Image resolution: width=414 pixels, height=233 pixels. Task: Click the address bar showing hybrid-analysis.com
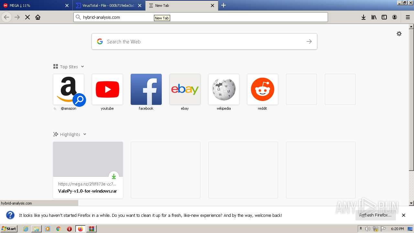[x=201, y=17]
